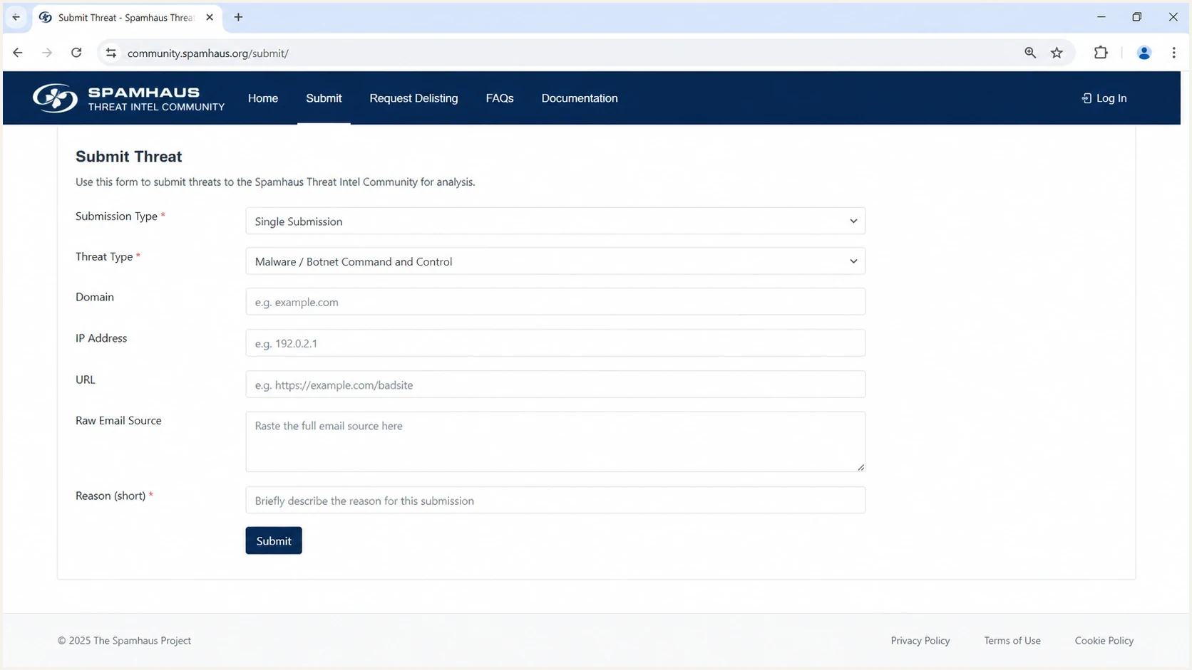The image size is (1192, 670).
Task: Minimize the browser window
Action: tap(1101, 17)
